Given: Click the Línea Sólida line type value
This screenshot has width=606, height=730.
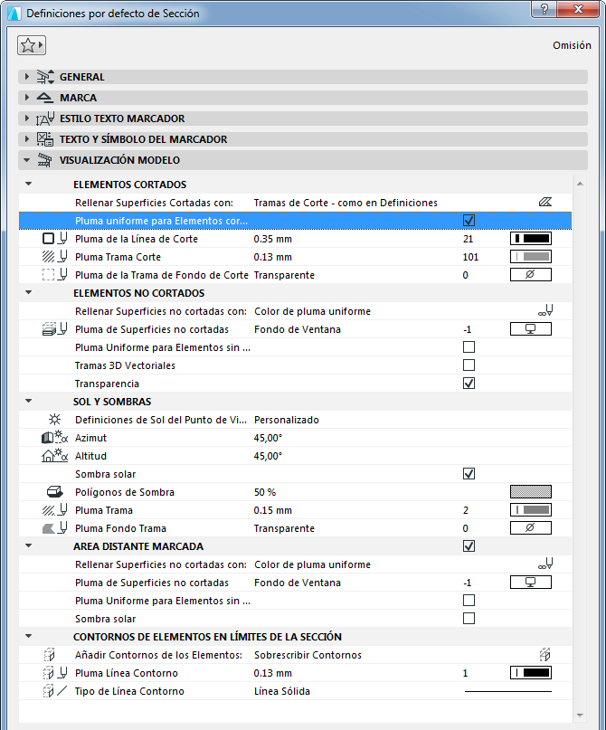Looking at the screenshot, I should (x=282, y=691).
